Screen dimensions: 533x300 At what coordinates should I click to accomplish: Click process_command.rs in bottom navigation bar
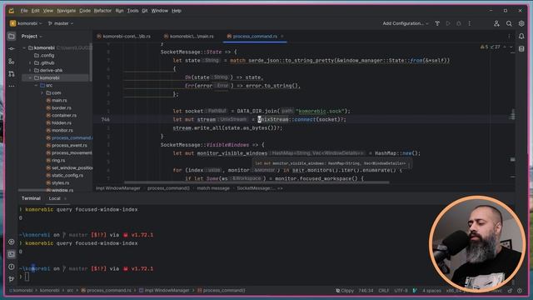pyautogui.click(x=106, y=291)
